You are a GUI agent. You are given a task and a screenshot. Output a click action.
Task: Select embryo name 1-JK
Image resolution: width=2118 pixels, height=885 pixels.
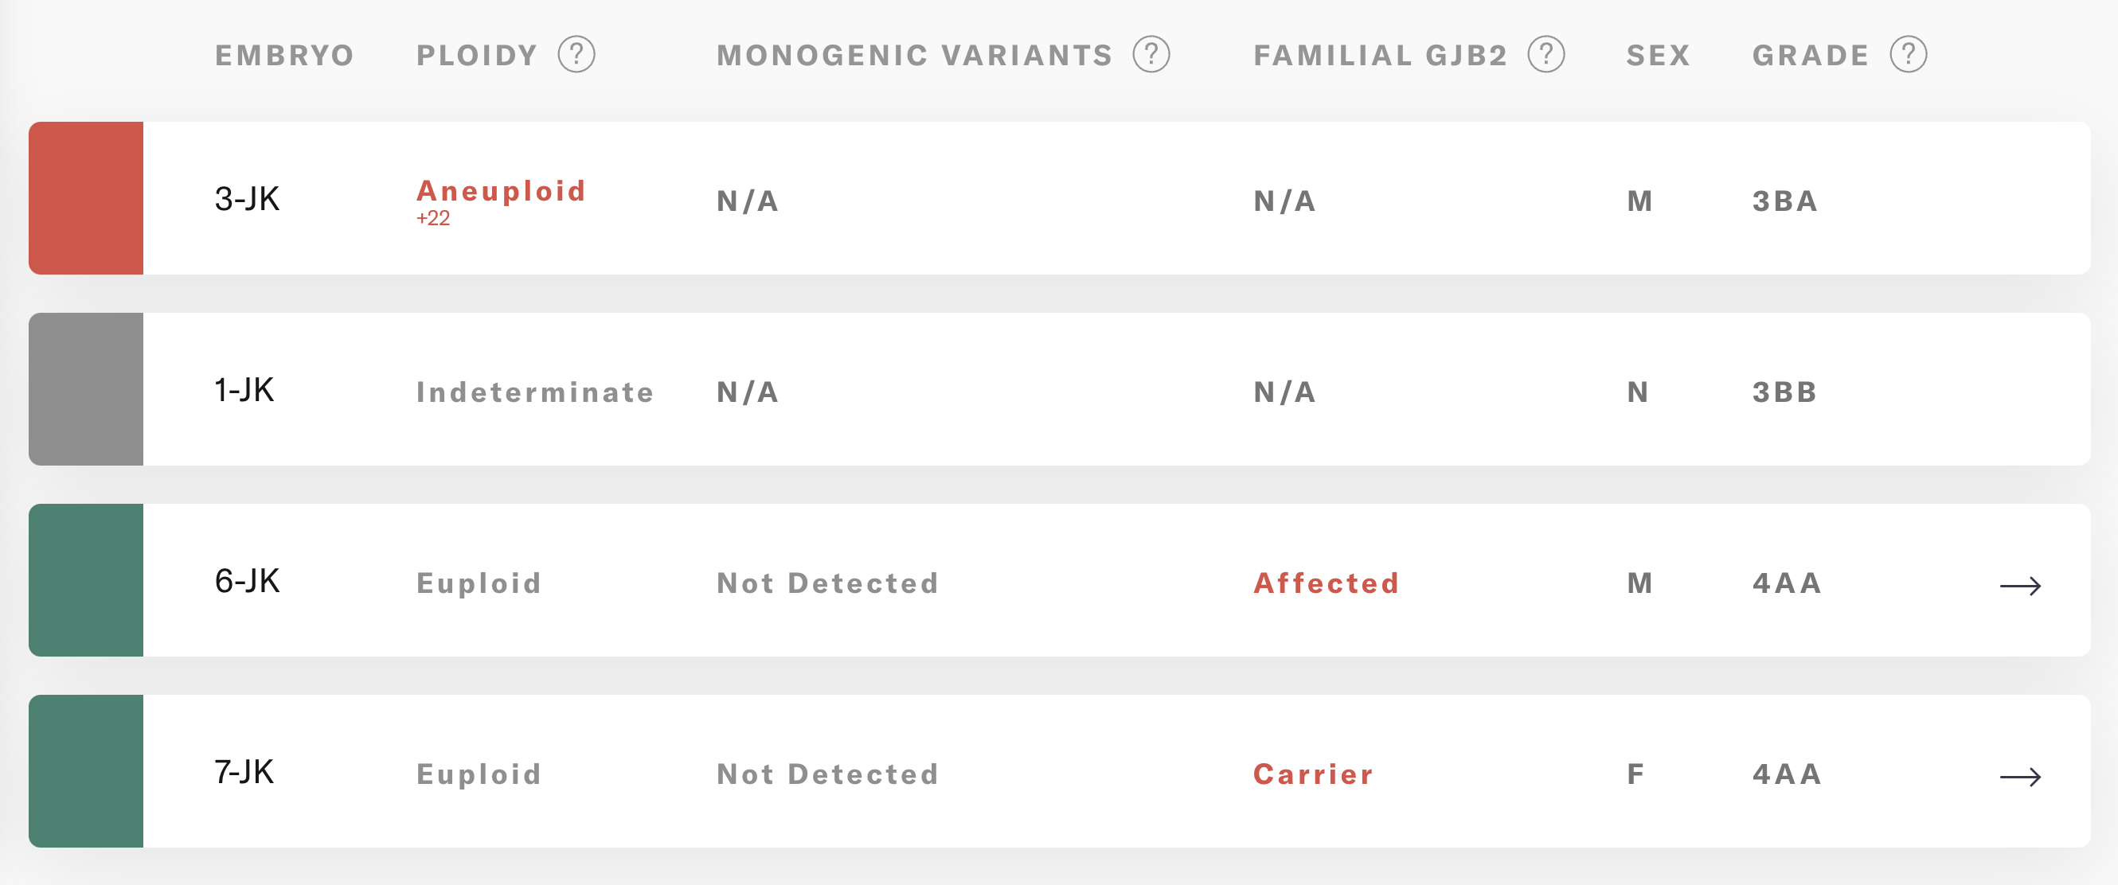(244, 390)
